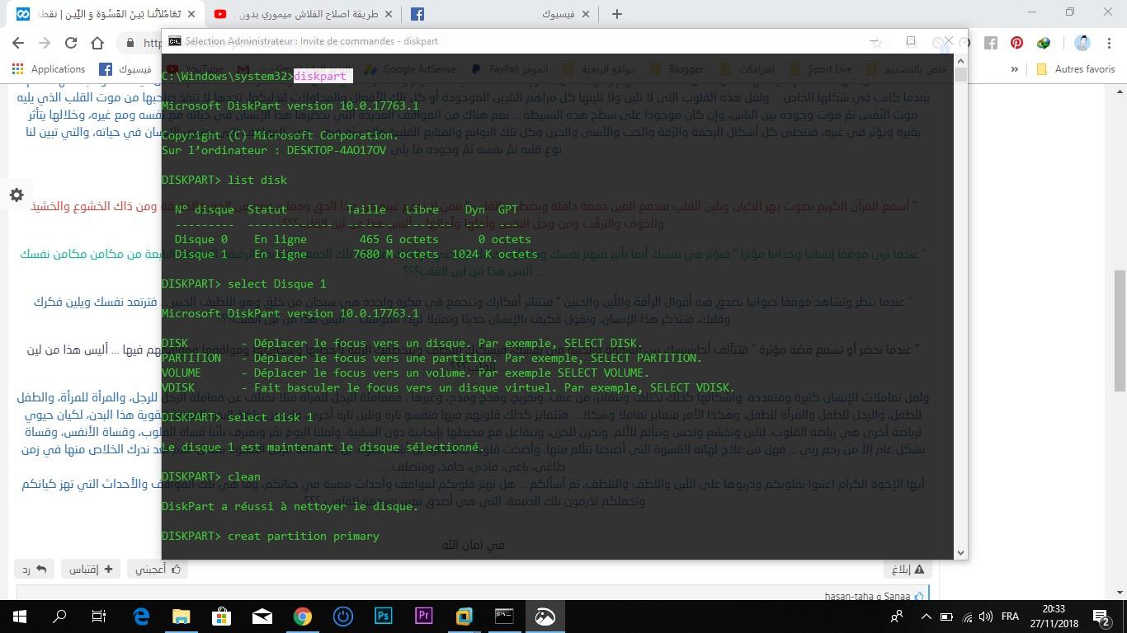Select first forum tab with infinity icon
Screen dimensions: 1127x633
[103, 14]
